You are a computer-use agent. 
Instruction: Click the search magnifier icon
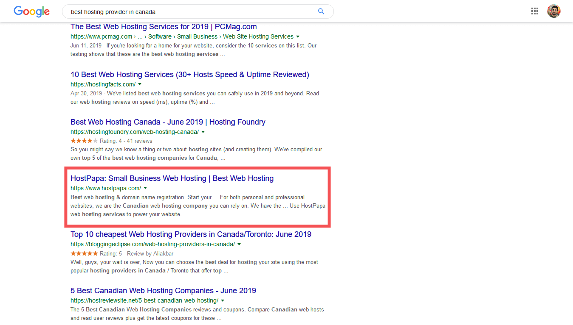pos(321,11)
